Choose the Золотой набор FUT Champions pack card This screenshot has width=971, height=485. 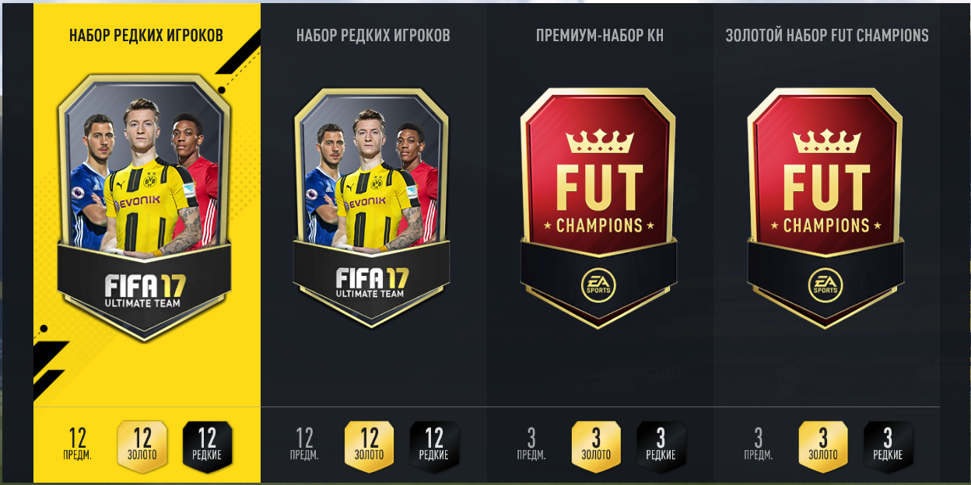click(826, 208)
